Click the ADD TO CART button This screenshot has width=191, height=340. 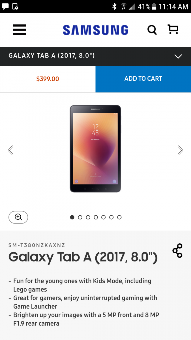click(143, 79)
